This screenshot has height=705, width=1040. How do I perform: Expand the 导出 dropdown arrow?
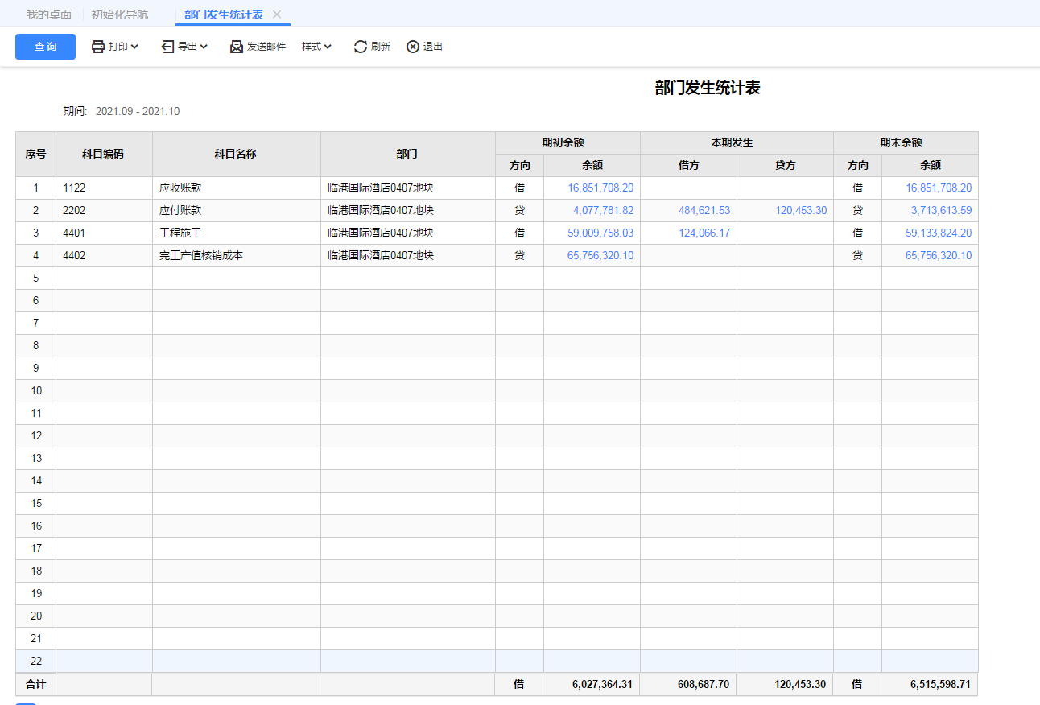click(x=204, y=47)
